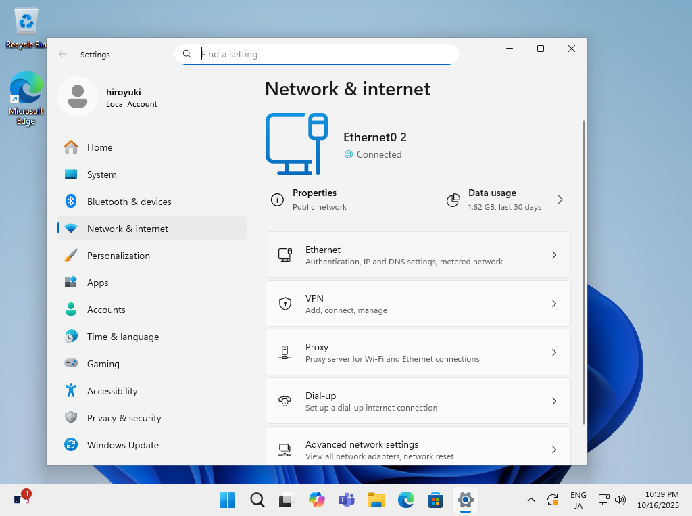Click the Personalization paintbrush icon
This screenshot has width=692, height=516.
pos(71,256)
